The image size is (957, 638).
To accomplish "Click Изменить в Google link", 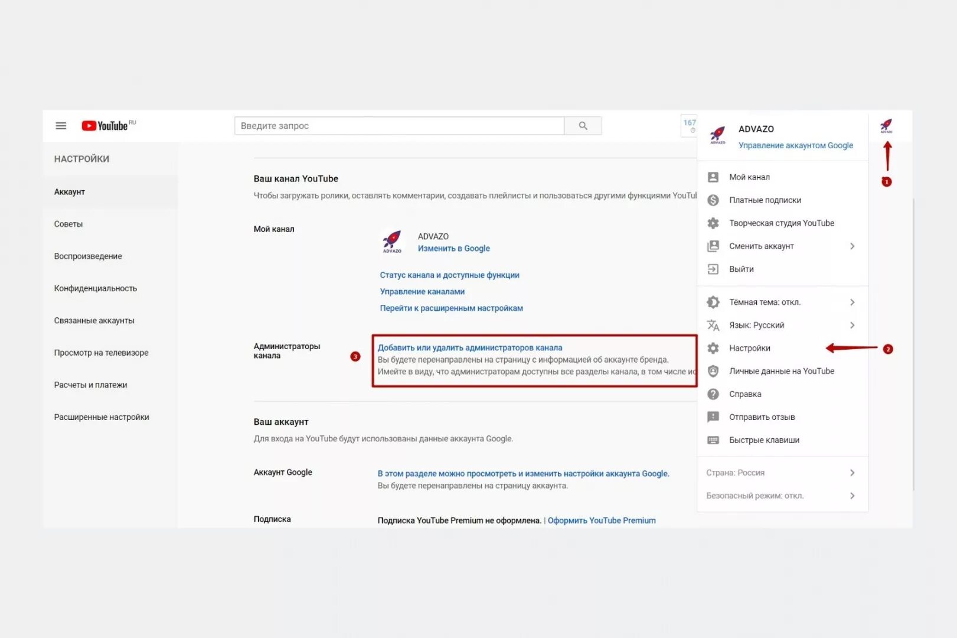I will [x=453, y=249].
